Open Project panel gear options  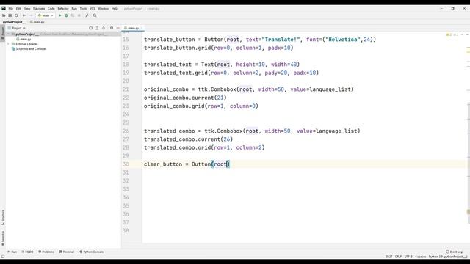tap(112, 28)
